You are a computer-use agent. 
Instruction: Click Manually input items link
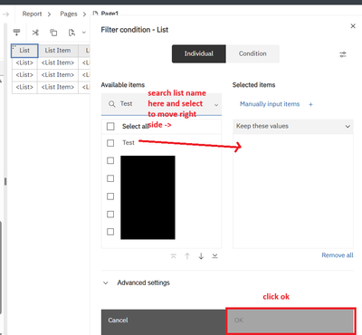[x=270, y=104]
